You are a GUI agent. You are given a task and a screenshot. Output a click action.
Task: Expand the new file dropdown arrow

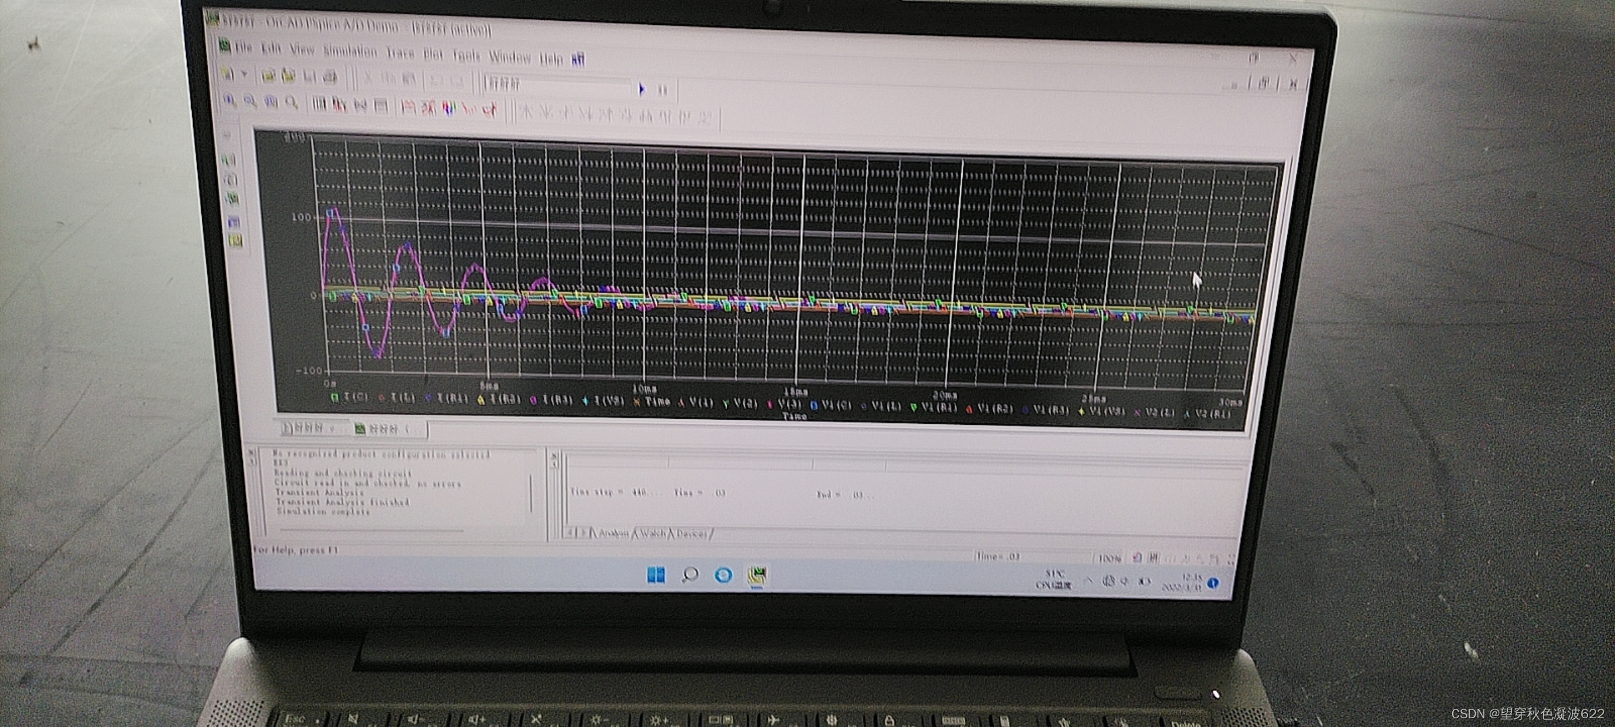(x=245, y=74)
